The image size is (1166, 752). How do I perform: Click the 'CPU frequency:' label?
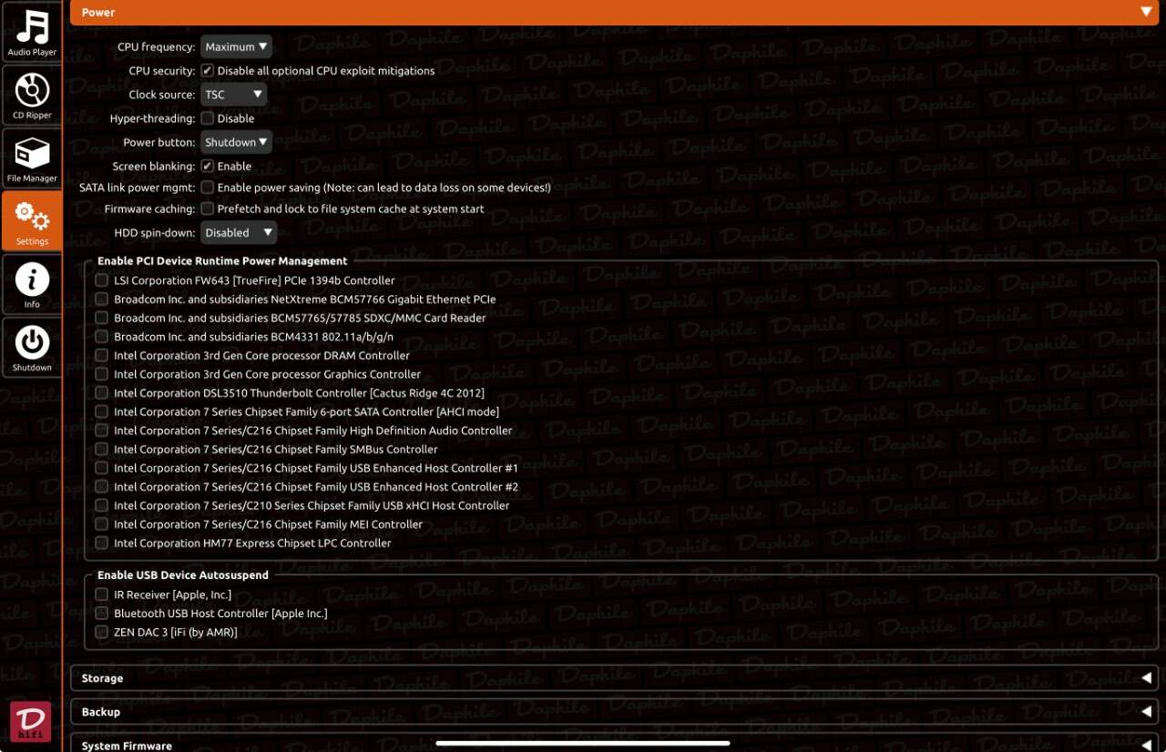tap(156, 46)
